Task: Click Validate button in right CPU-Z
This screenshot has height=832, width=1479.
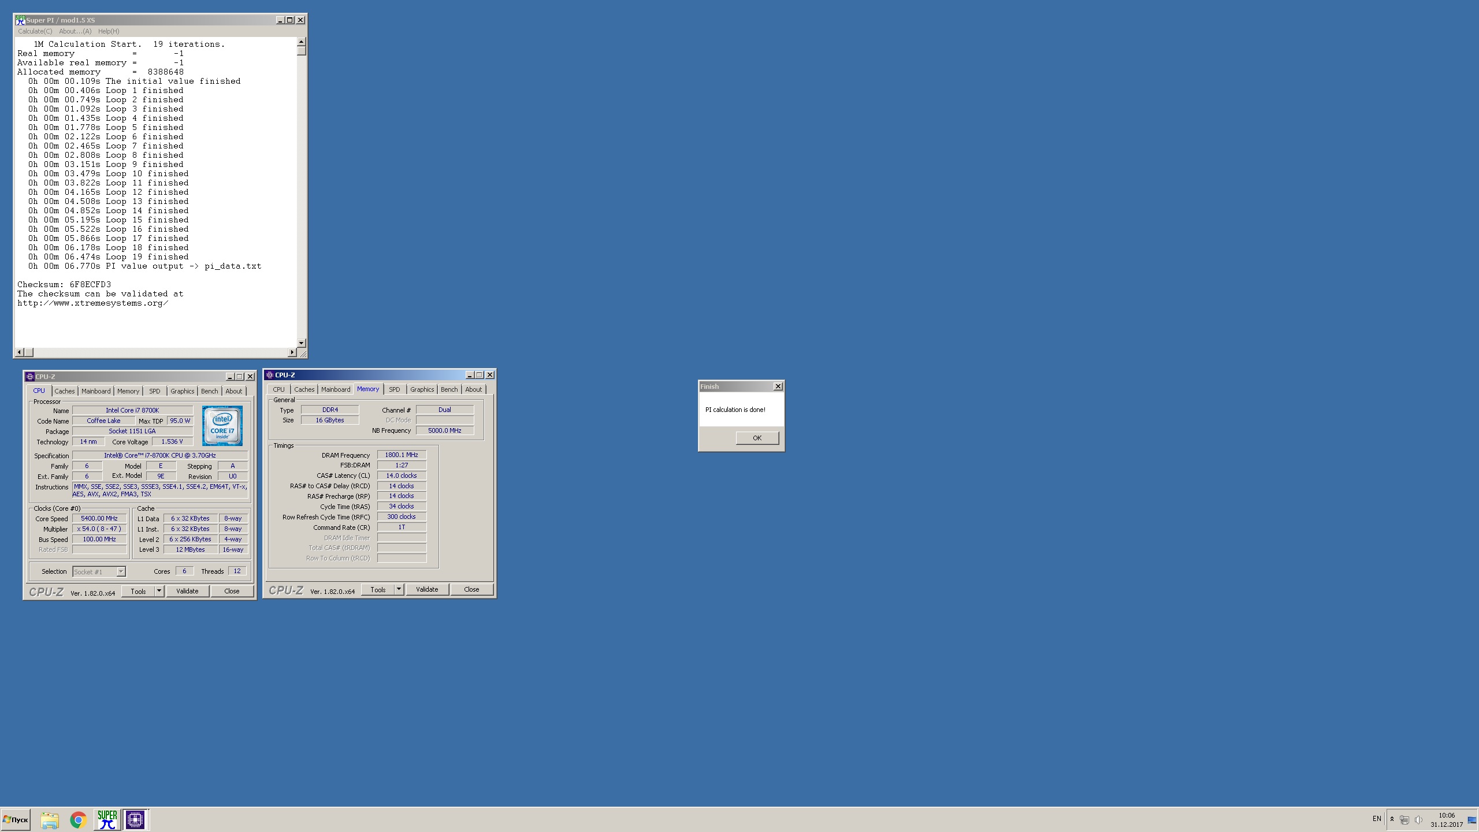Action: pos(427,589)
